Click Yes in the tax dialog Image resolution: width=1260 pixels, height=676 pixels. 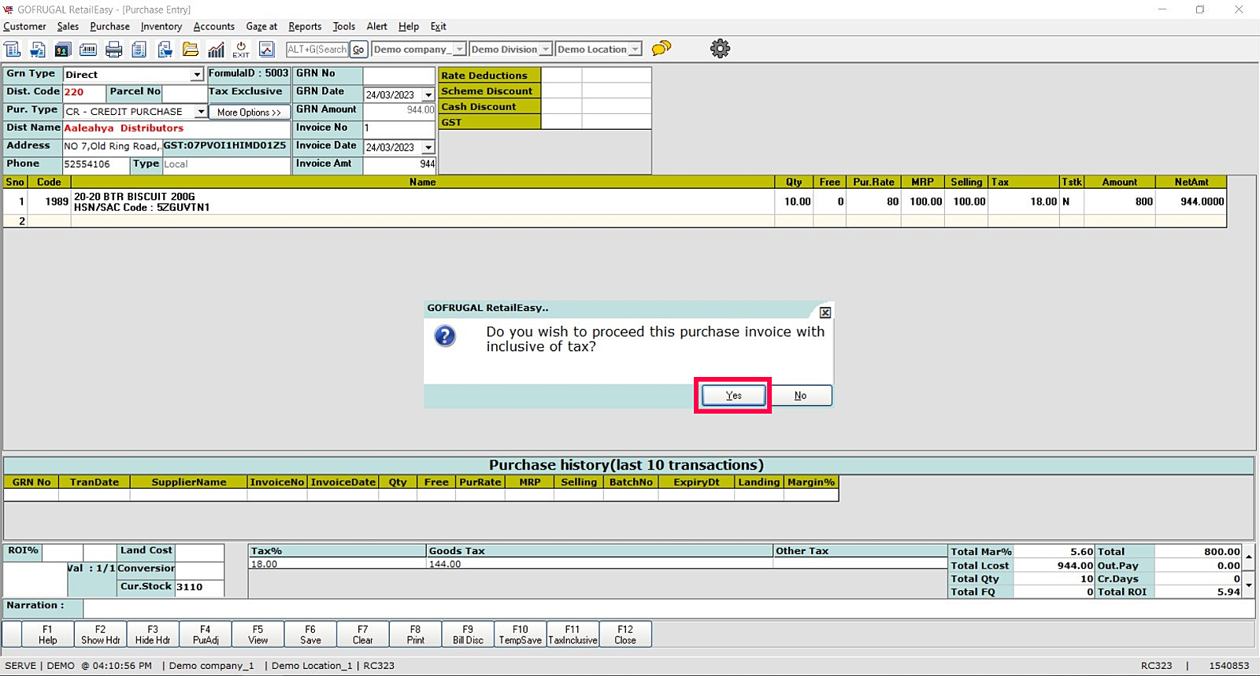[x=734, y=395]
